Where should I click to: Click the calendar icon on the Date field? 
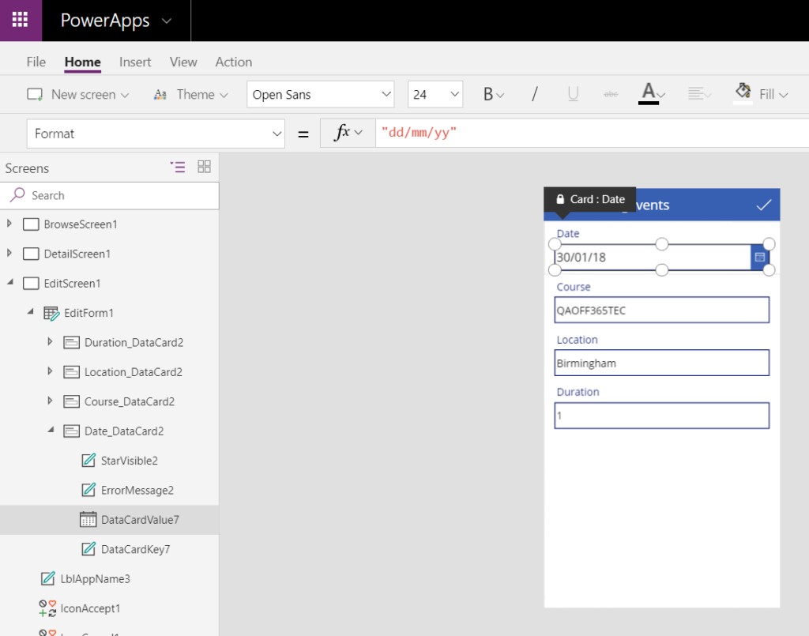[x=760, y=257]
